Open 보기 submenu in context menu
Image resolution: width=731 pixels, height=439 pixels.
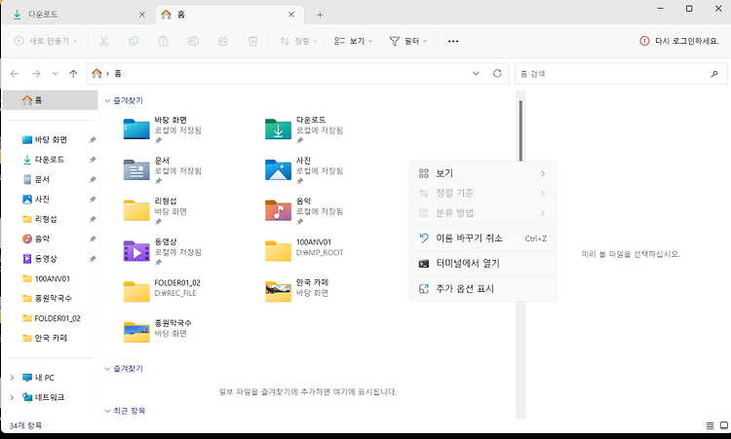483,173
